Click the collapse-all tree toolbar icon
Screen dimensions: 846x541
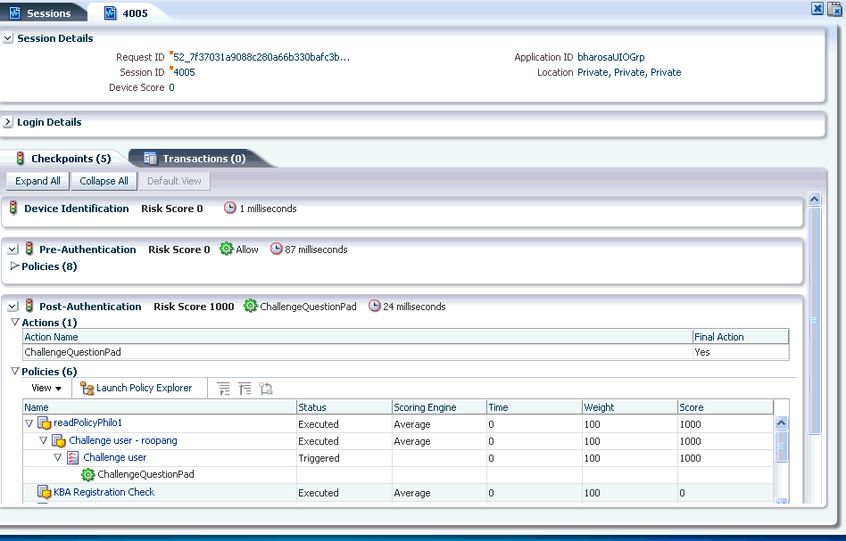245,389
